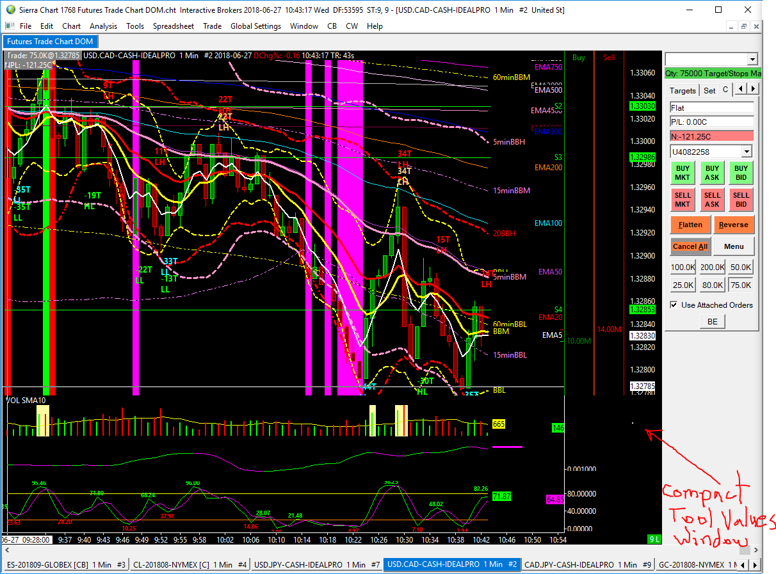The width and height of the screenshot is (776, 574).
Task: Open the Trade menu
Action: [x=212, y=26]
